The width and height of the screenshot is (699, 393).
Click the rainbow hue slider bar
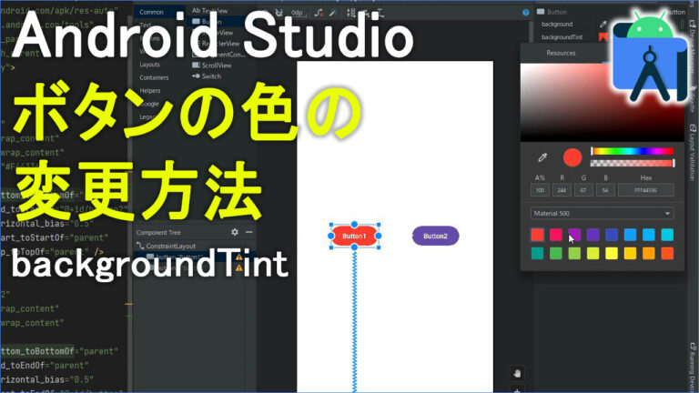click(633, 152)
